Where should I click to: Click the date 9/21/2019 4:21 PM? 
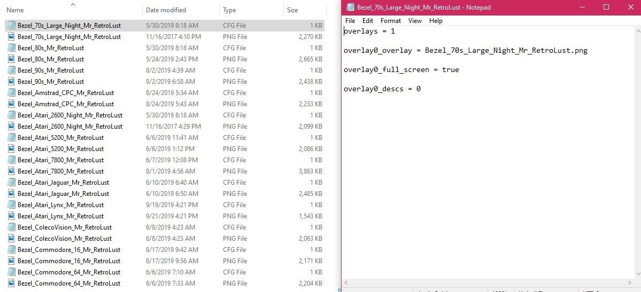[x=172, y=216]
